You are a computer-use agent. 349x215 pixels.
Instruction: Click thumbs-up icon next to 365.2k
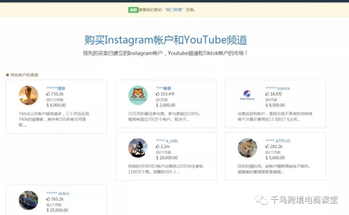point(48,199)
